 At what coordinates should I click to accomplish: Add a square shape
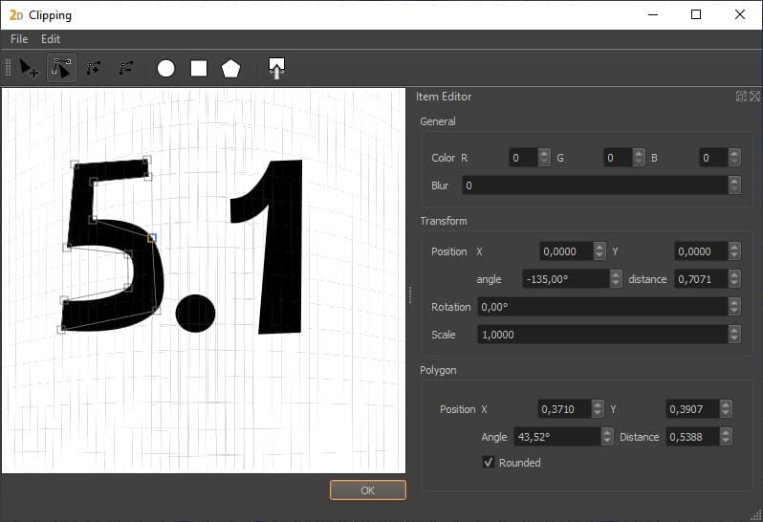(199, 68)
